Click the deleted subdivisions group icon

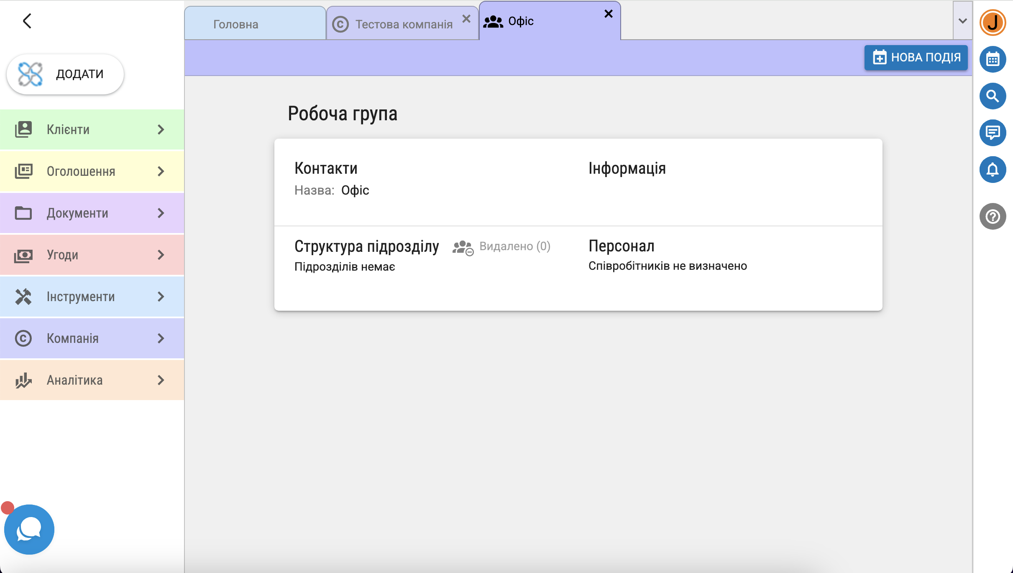point(463,247)
